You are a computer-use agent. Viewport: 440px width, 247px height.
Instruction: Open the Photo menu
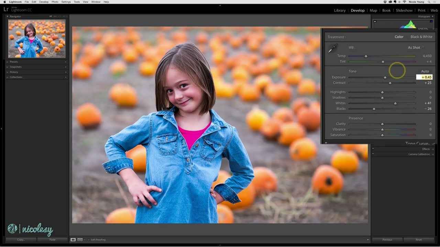point(55,2)
